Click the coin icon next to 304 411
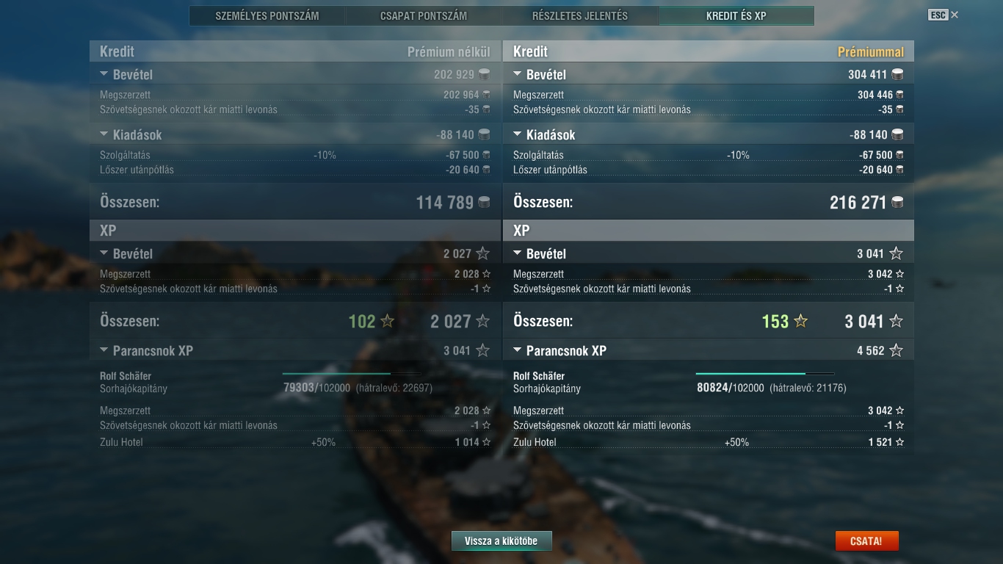Screen dimensions: 1003x564 tap(897, 74)
